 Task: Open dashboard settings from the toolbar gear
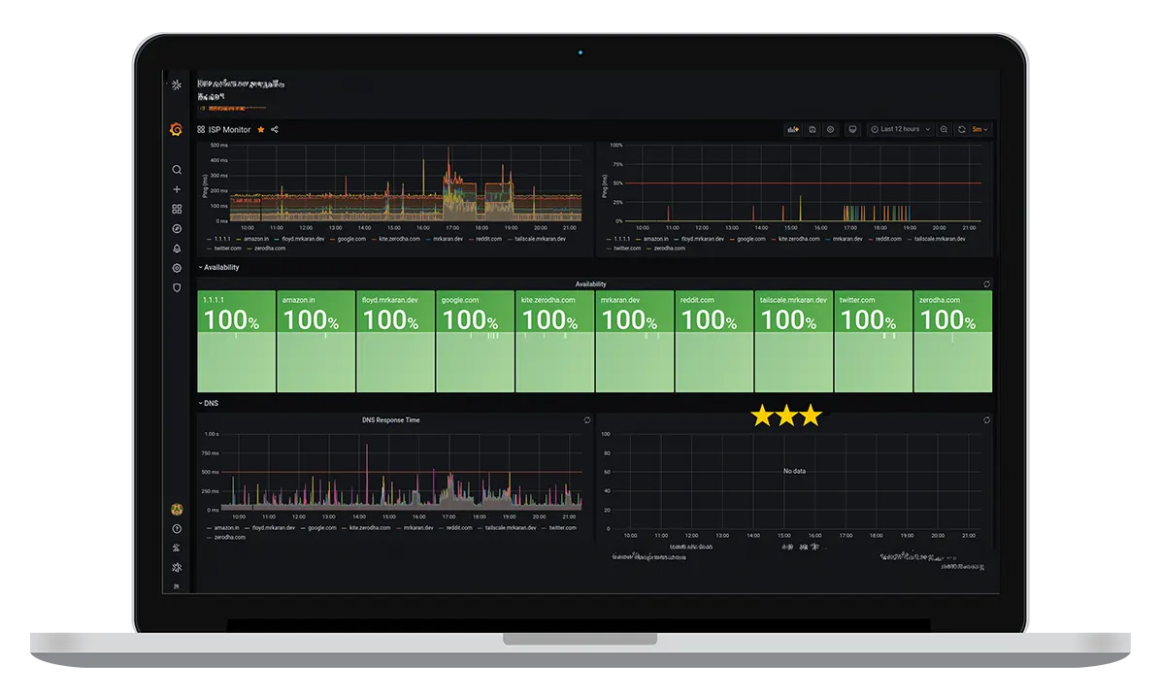831,129
